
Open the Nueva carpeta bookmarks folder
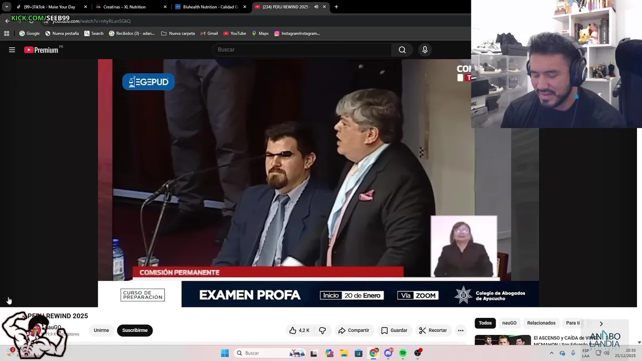click(178, 34)
